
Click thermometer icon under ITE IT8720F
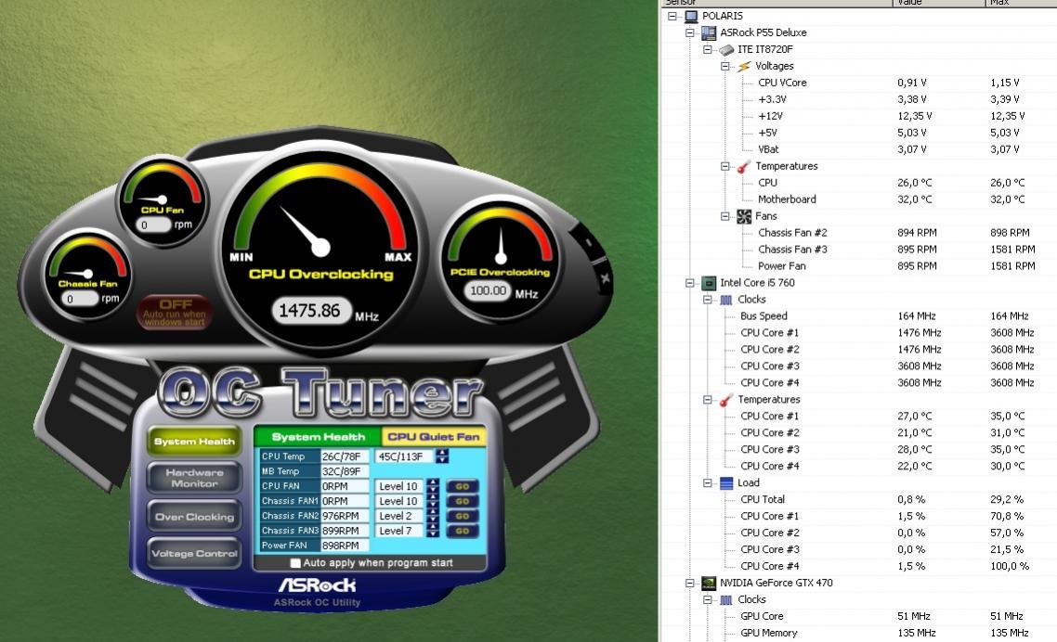click(x=744, y=166)
